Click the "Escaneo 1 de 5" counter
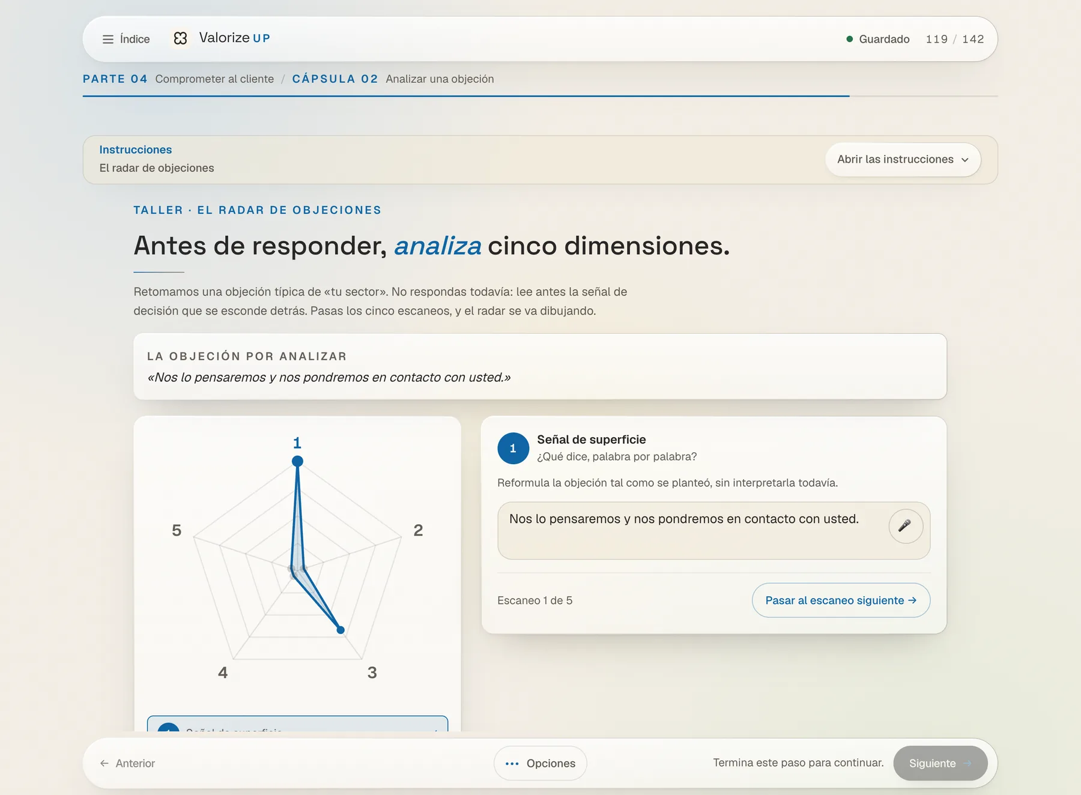Viewport: 1081px width, 795px height. coord(535,600)
